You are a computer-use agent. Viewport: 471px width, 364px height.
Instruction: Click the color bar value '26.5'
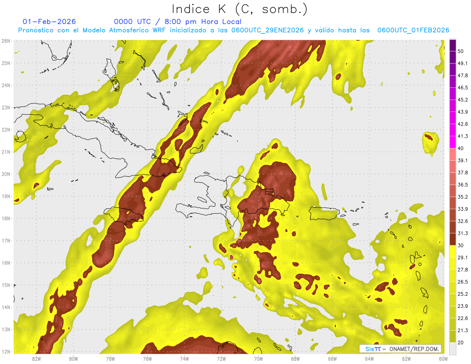pyautogui.click(x=463, y=282)
